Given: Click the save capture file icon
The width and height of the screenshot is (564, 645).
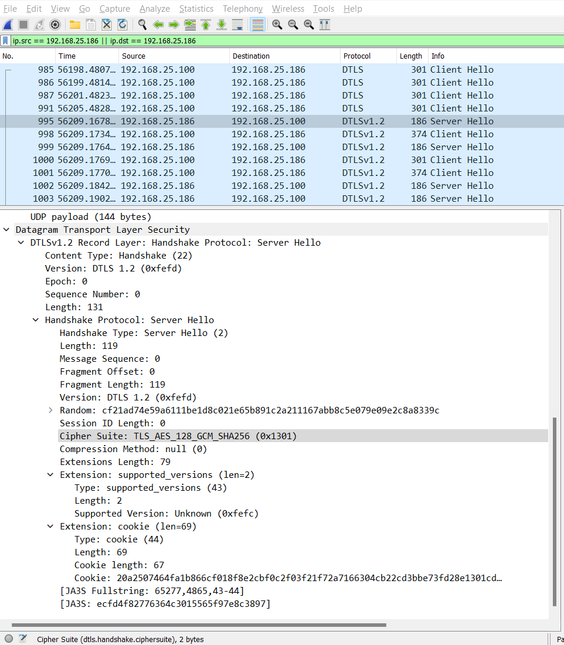Looking at the screenshot, I should 90,25.
